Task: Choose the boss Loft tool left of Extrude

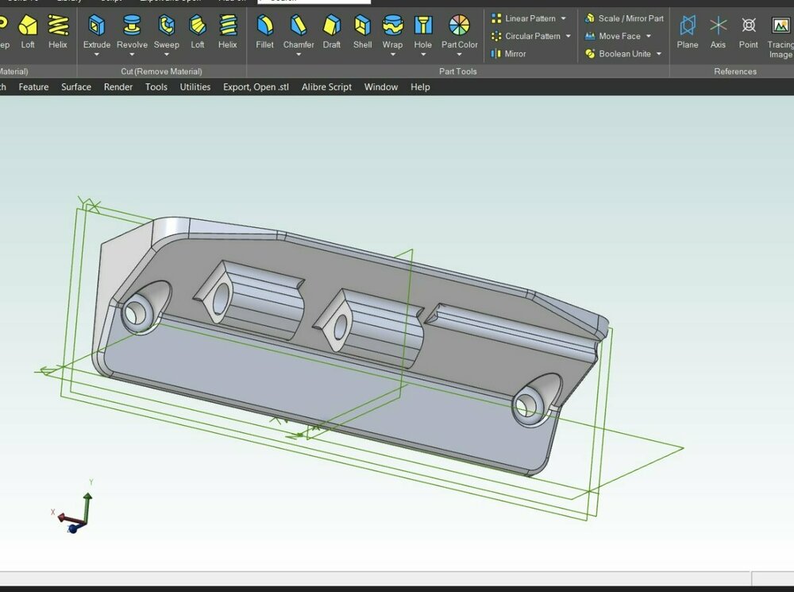Action: pos(28,32)
